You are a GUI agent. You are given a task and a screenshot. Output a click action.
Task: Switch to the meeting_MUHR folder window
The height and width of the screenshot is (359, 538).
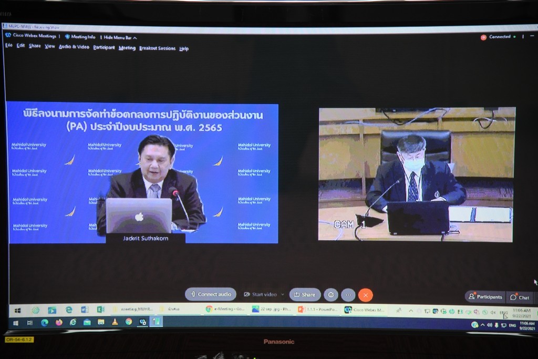(133, 309)
